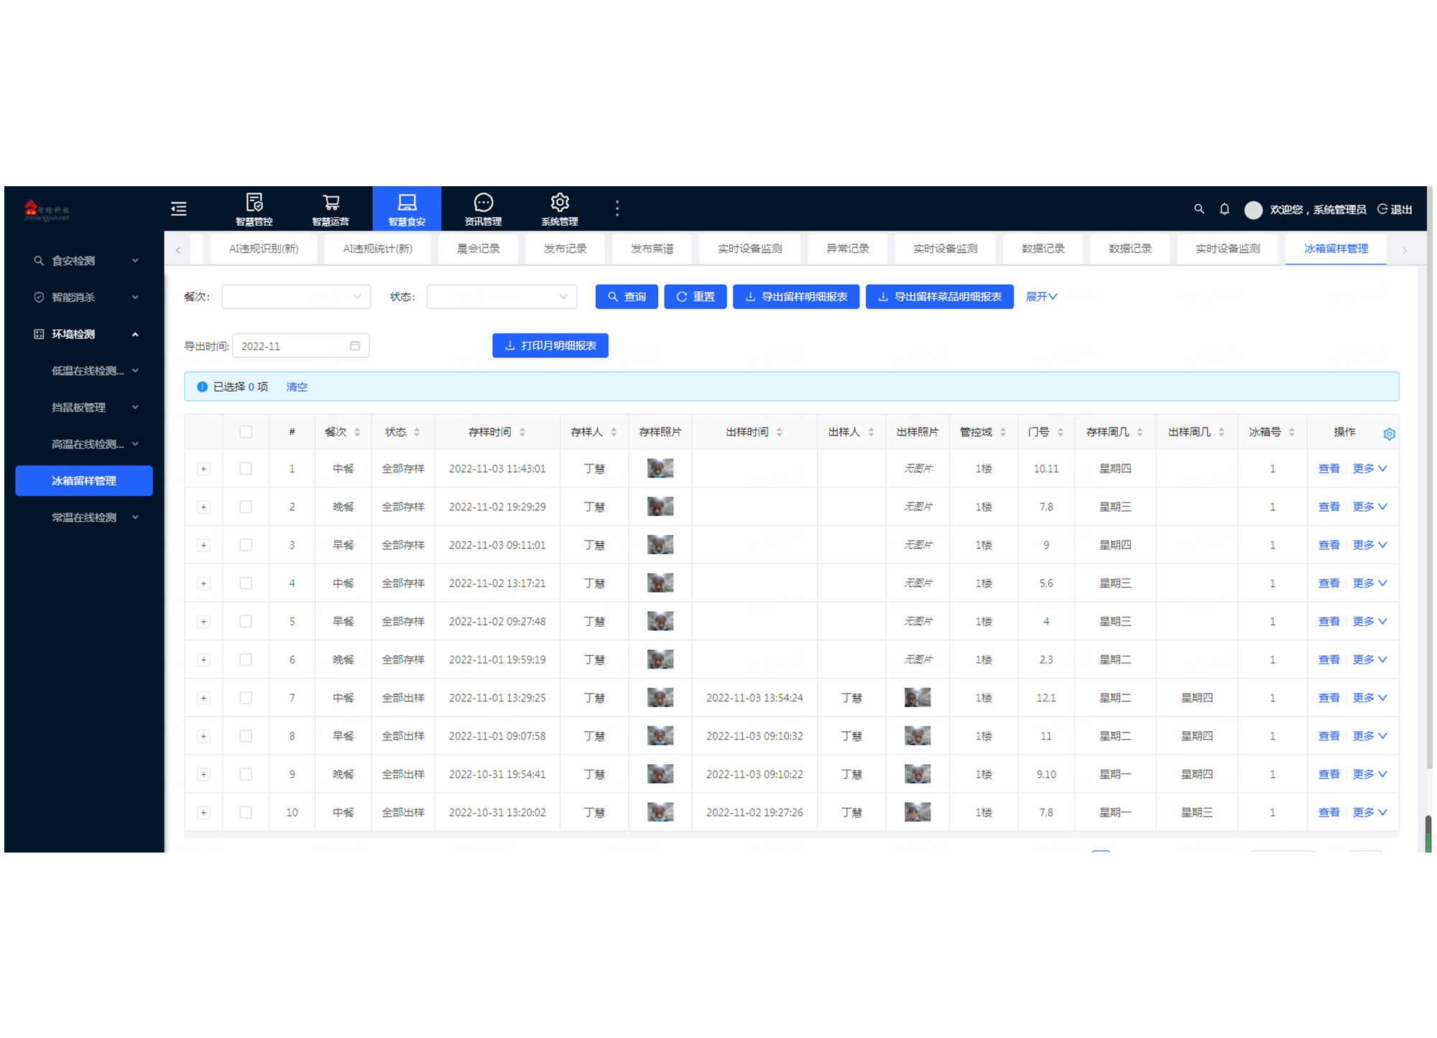
Task: Open the 状态 dropdown
Action: pos(502,297)
